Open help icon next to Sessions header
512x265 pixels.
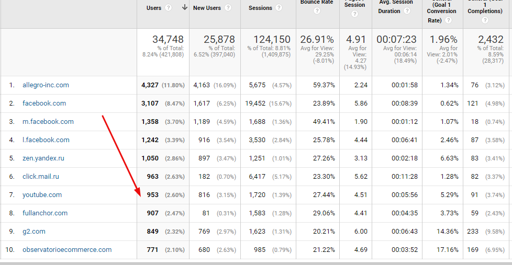point(279,8)
